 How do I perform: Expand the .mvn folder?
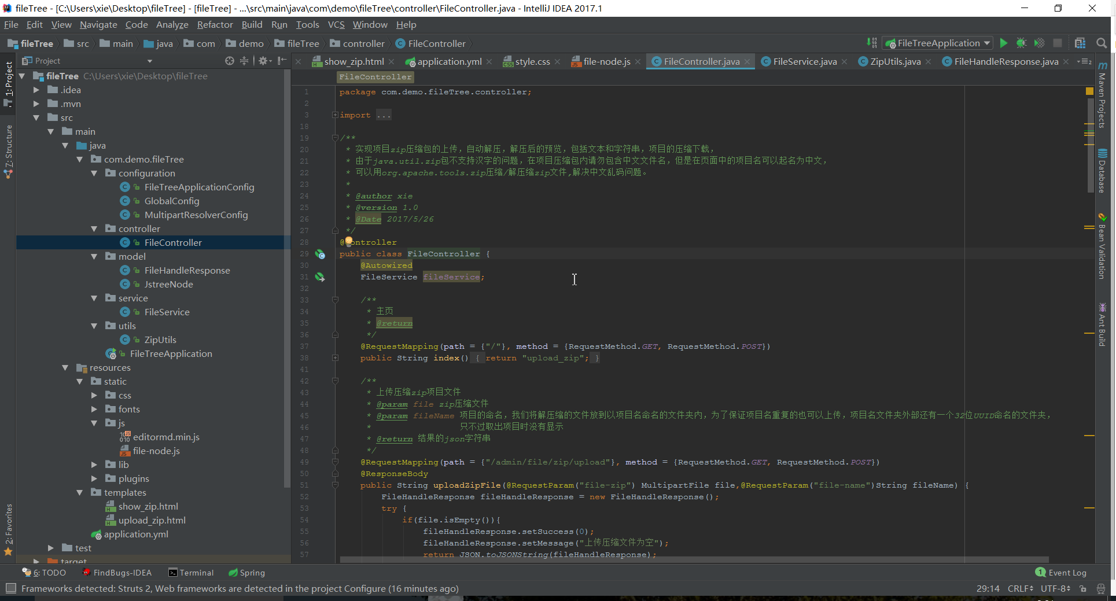click(36, 104)
